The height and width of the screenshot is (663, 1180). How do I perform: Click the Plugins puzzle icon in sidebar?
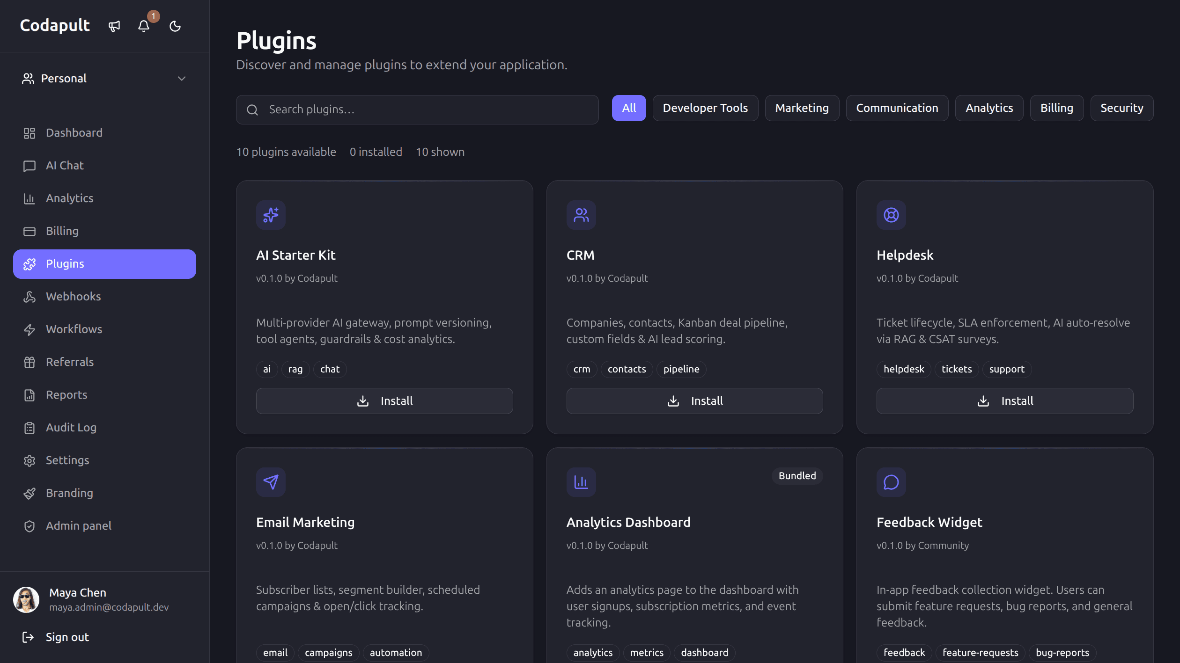[x=29, y=264]
